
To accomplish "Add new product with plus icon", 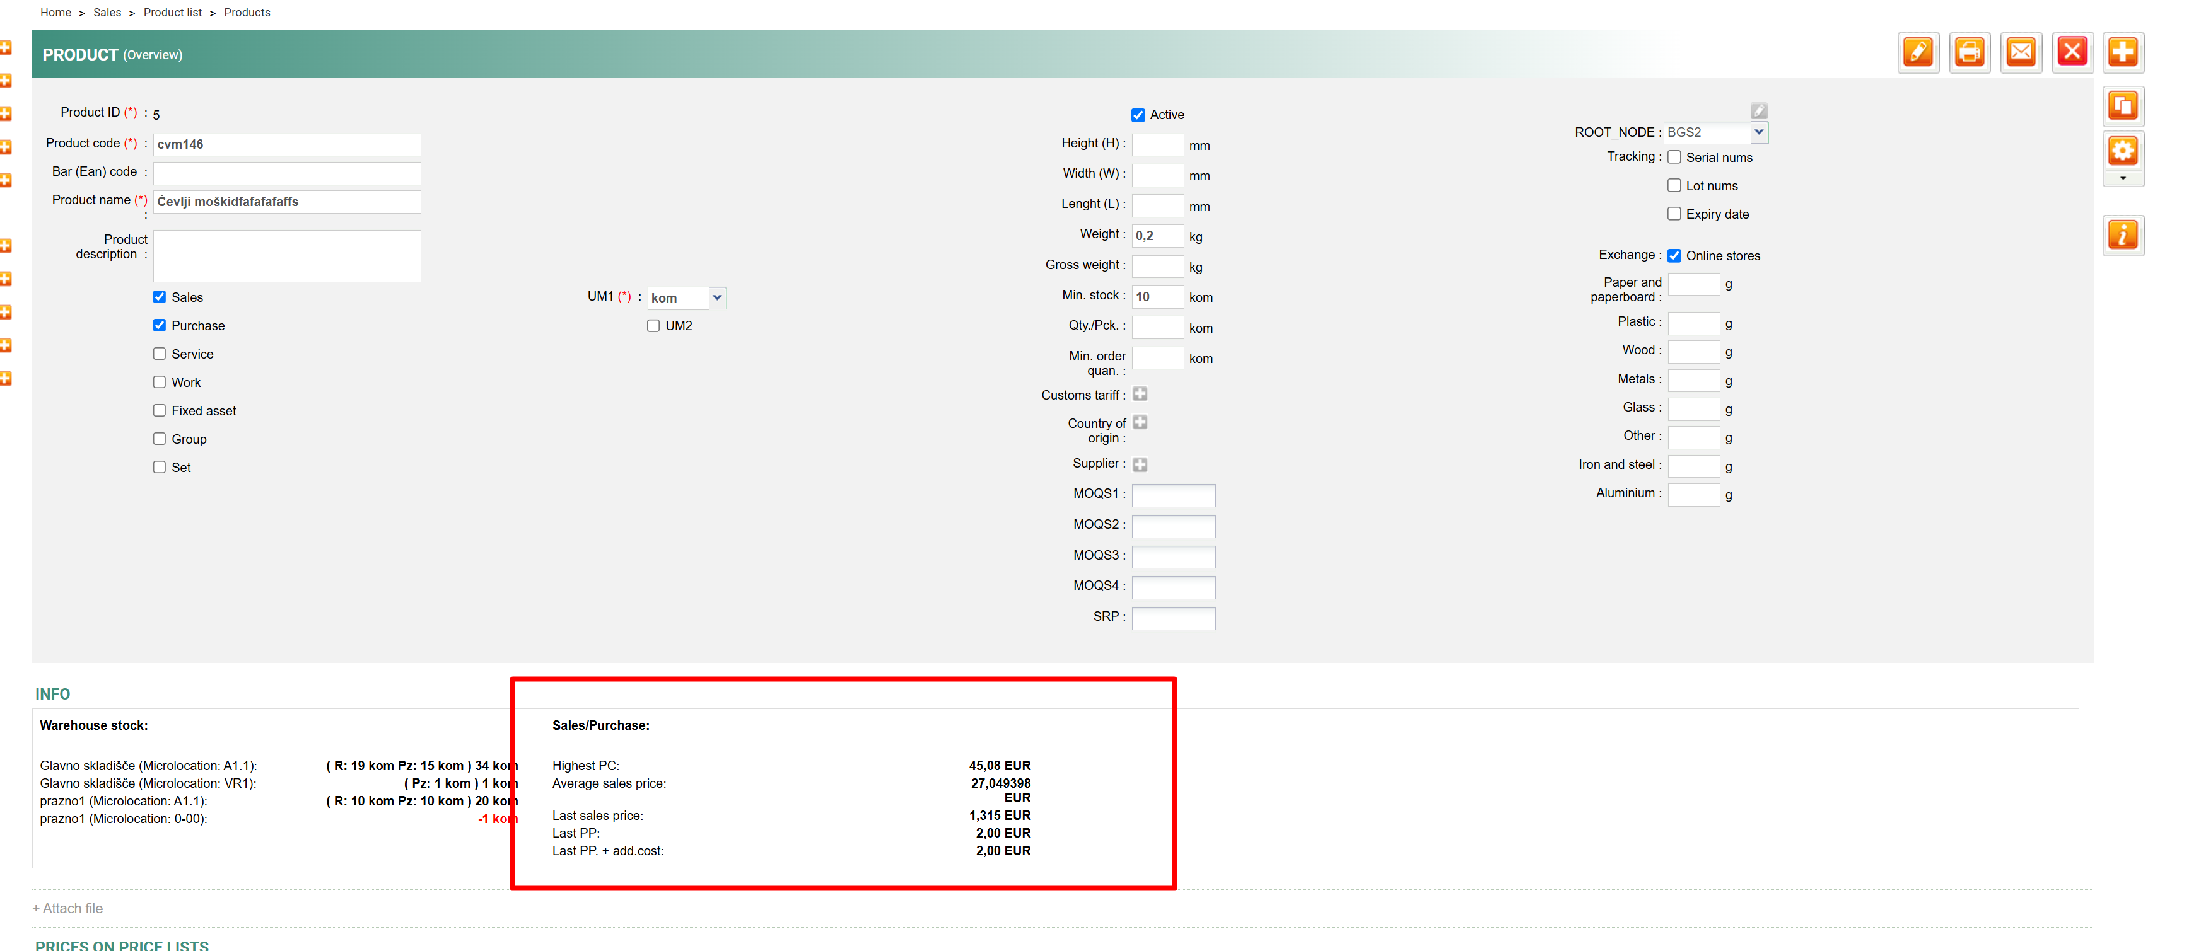I will (x=2122, y=53).
